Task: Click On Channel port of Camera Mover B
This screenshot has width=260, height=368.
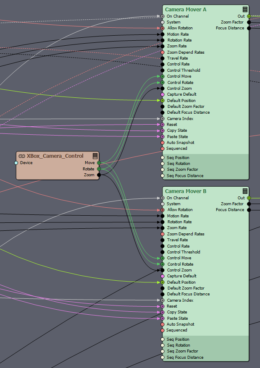Action: (x=162, y=198)
